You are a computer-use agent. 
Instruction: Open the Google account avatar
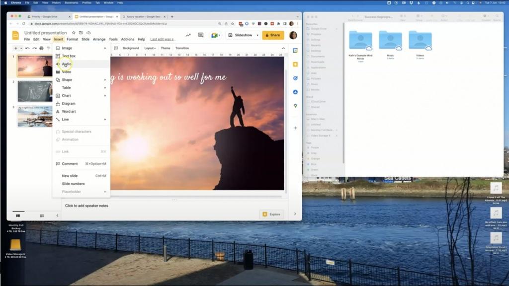(293, 35)
